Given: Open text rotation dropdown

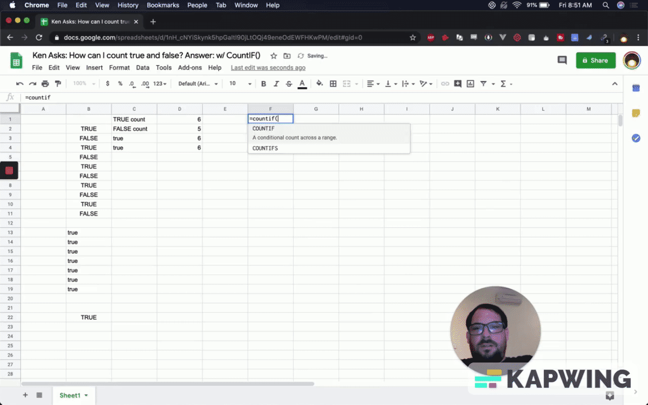Looking at the screenshot, I should tap(426, 84).
